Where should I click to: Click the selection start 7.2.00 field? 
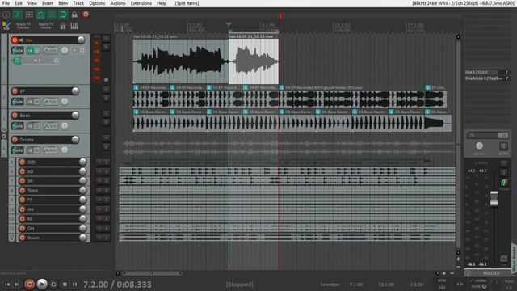[x=356, y=285]
